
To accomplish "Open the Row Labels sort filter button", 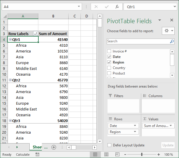I will click(35, 34).
